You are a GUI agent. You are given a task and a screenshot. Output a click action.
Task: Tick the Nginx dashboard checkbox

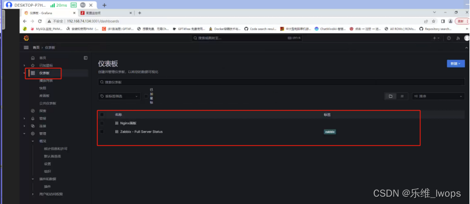point(102,123)
